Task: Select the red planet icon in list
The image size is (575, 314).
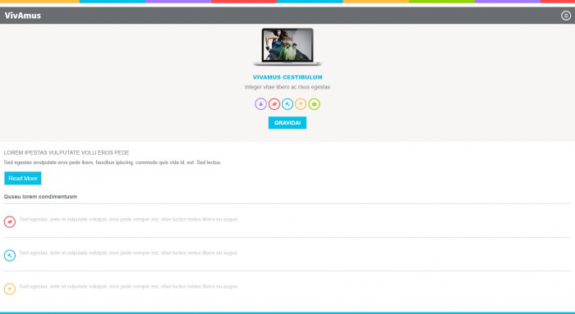Action: coord(10,222)
